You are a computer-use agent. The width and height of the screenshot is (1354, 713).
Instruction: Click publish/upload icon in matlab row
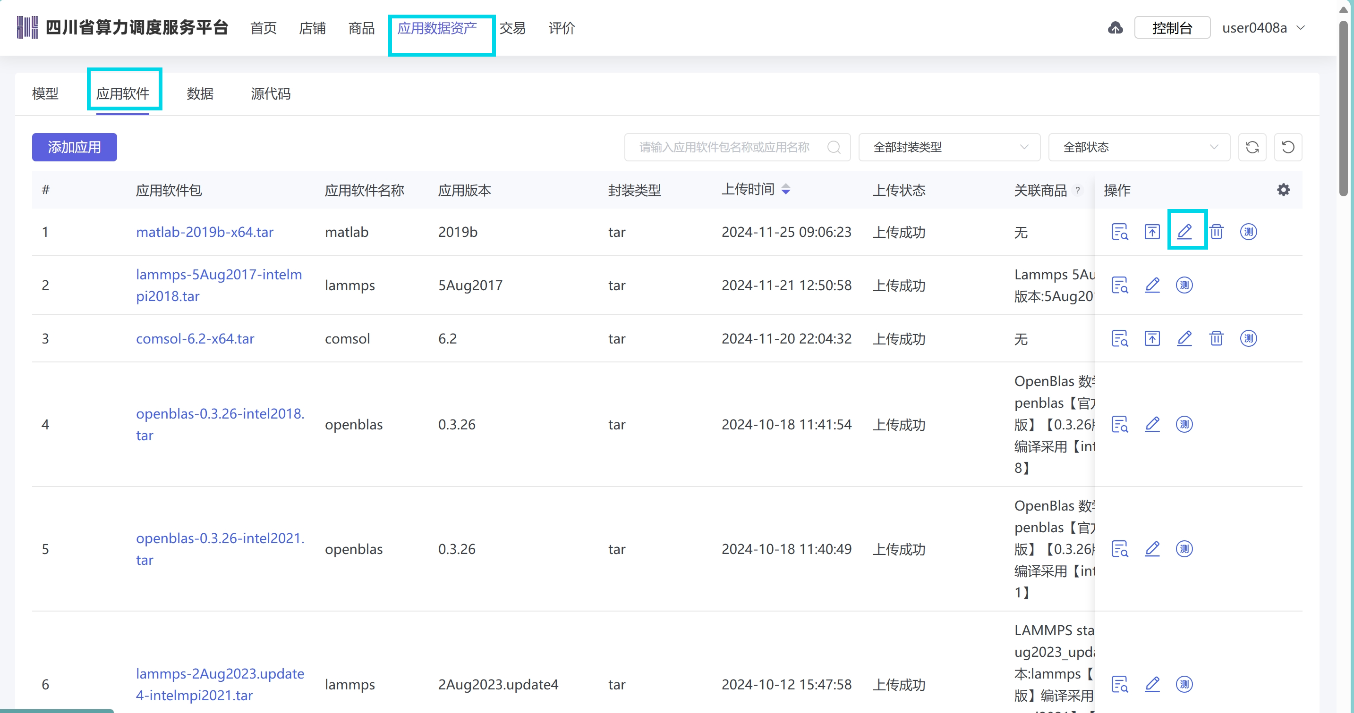click(x=1152, y=232)
